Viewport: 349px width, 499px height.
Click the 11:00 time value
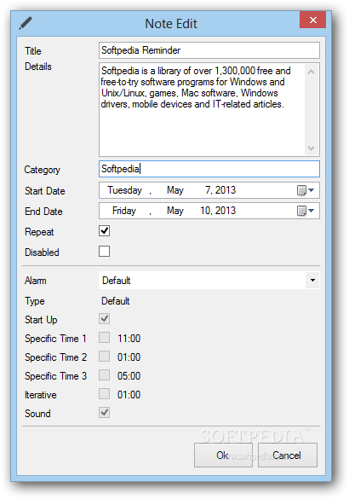click(129, 339)
